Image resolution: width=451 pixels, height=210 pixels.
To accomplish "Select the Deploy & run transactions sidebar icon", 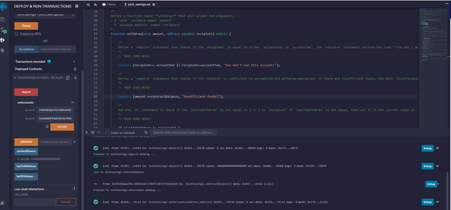I will pyautogui.click(x=3, y=40).
